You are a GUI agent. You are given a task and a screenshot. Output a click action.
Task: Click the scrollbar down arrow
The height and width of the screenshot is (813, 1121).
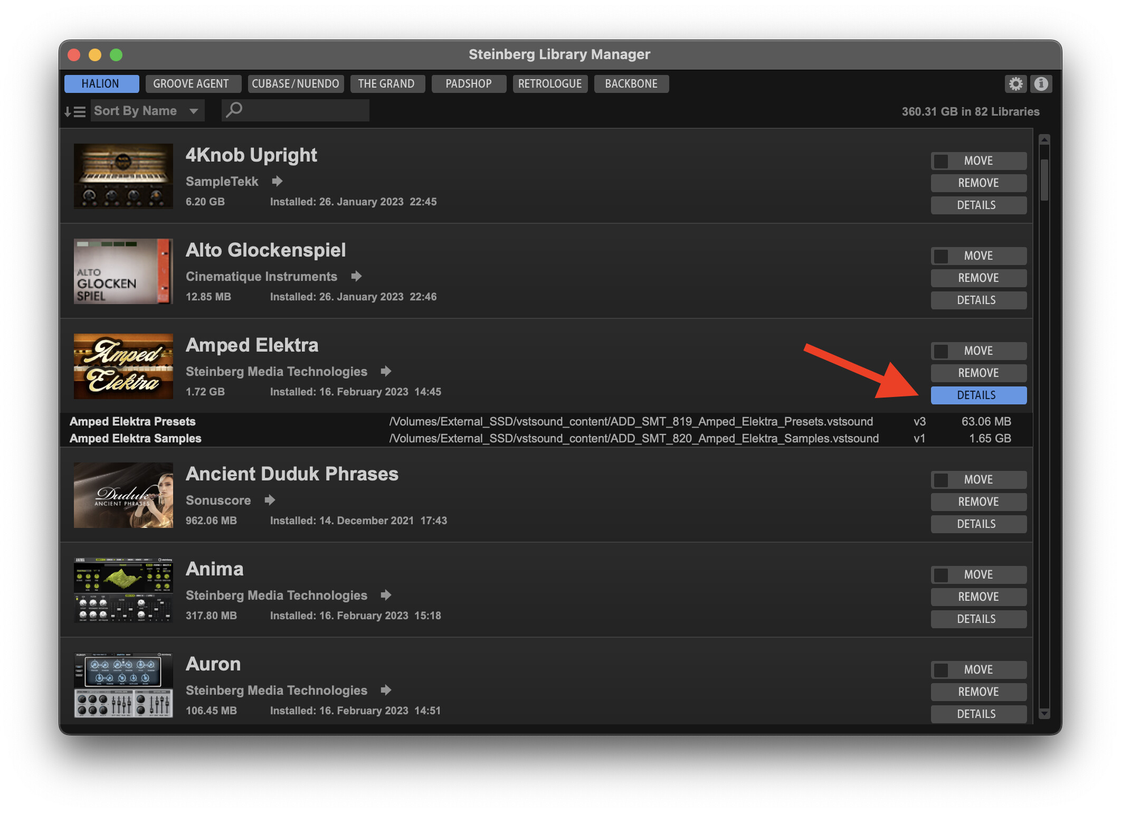(1044, 713)
